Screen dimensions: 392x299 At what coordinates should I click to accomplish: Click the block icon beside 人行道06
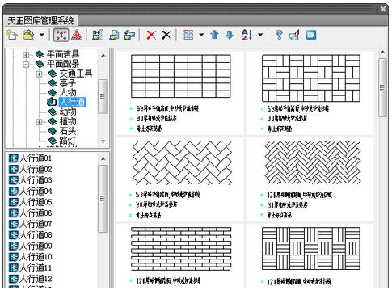(x=14, y=213)
